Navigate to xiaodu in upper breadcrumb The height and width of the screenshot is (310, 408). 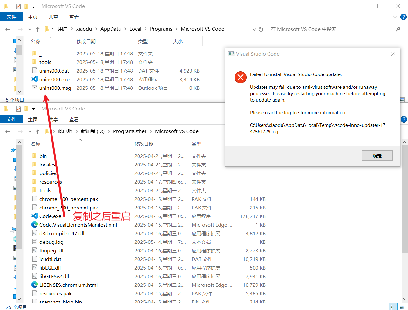(84, 29)
